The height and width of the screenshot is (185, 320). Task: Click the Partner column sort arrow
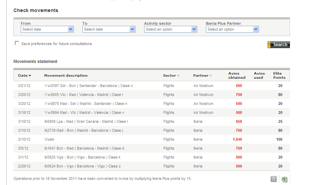click(x=211, y=76)
